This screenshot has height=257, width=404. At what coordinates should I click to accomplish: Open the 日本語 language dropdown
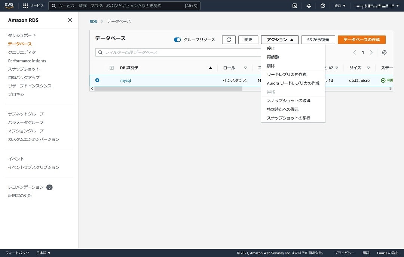(43, 253)
